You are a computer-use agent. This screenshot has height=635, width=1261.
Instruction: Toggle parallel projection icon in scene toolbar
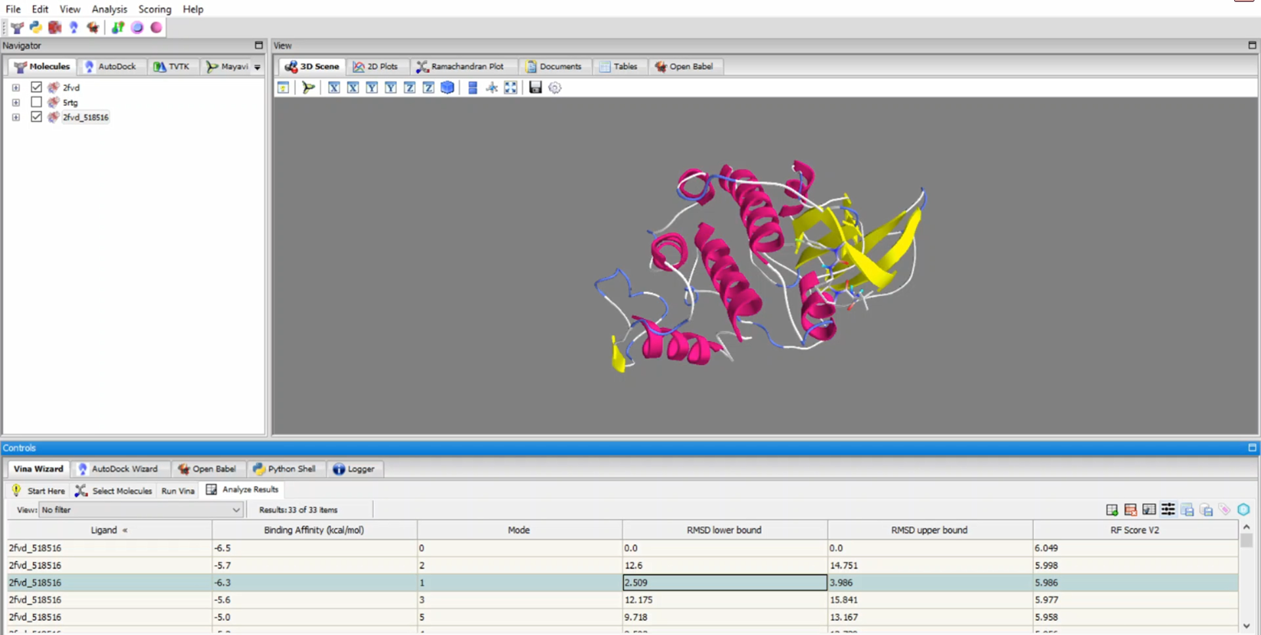tap(472, 87)
